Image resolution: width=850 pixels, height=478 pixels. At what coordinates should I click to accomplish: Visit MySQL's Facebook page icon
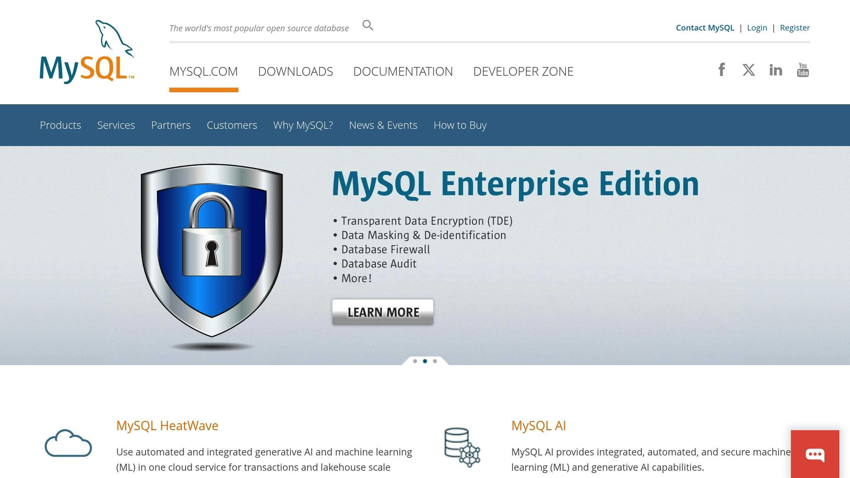click(722, 70)
